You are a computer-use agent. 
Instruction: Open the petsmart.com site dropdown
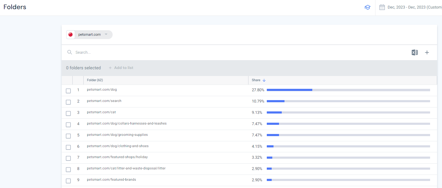pyautogui.click(x=89, y=34)
